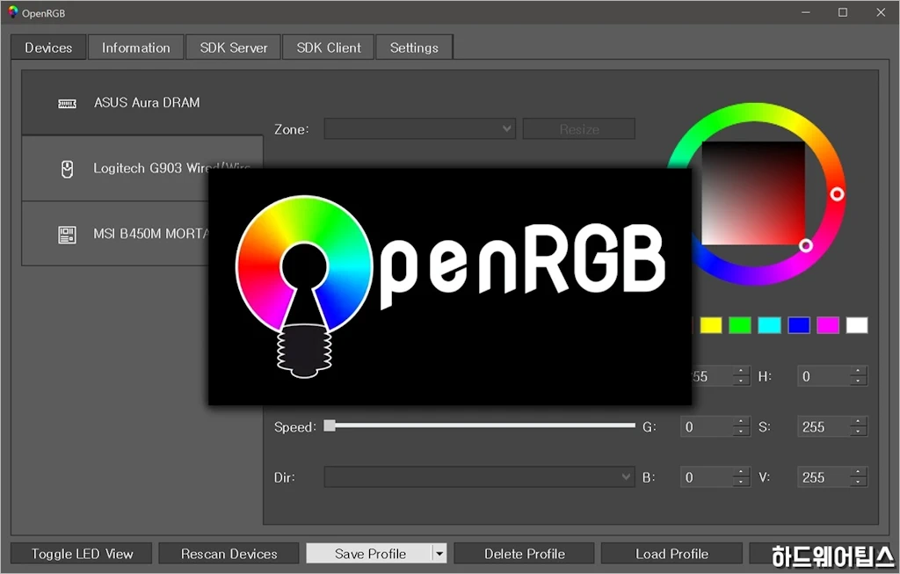Maximize the OpenRGB window
Viewport: 900px width, 574px height.
coord(843,12)
